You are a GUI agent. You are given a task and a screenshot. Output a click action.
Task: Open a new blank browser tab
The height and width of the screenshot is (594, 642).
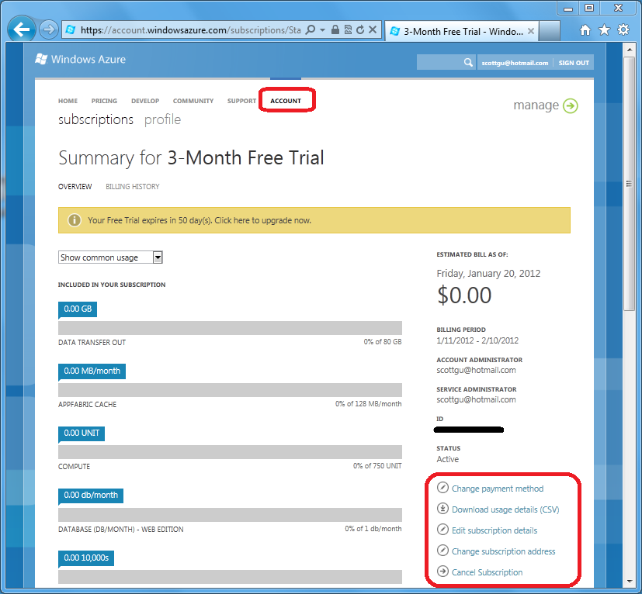pyautogui.click(x=549, y=31)
